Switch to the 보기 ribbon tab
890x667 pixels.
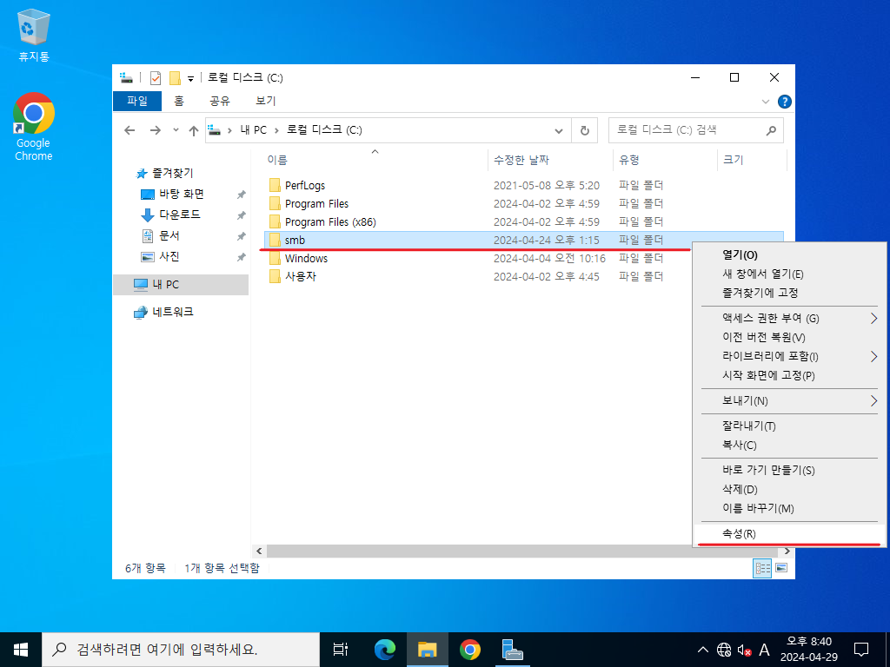point(265,101)
